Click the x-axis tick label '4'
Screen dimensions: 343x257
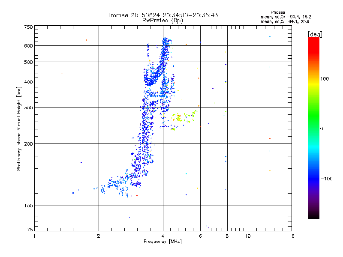(x=163, y=236)
